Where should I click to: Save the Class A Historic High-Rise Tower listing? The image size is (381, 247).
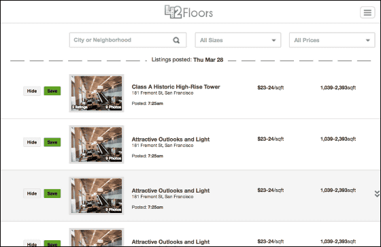coord(52,91)
